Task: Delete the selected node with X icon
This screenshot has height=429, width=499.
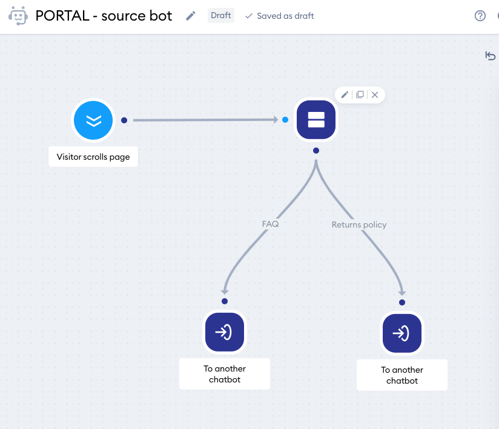Action: 375,95
